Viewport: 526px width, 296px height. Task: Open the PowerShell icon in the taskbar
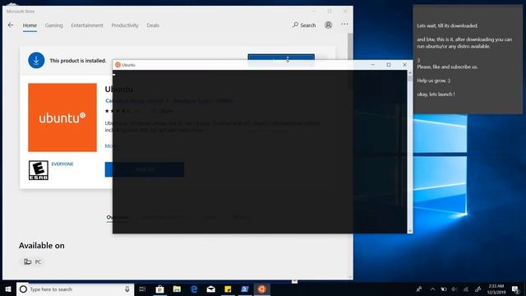click(245, 289)
